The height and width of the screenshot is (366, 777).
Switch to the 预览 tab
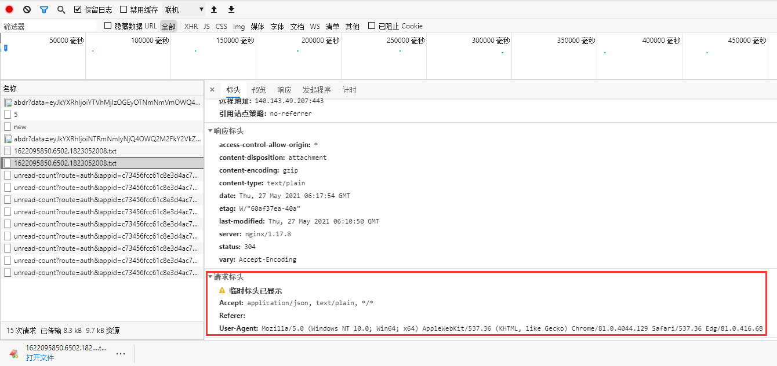tap(259, 90)
